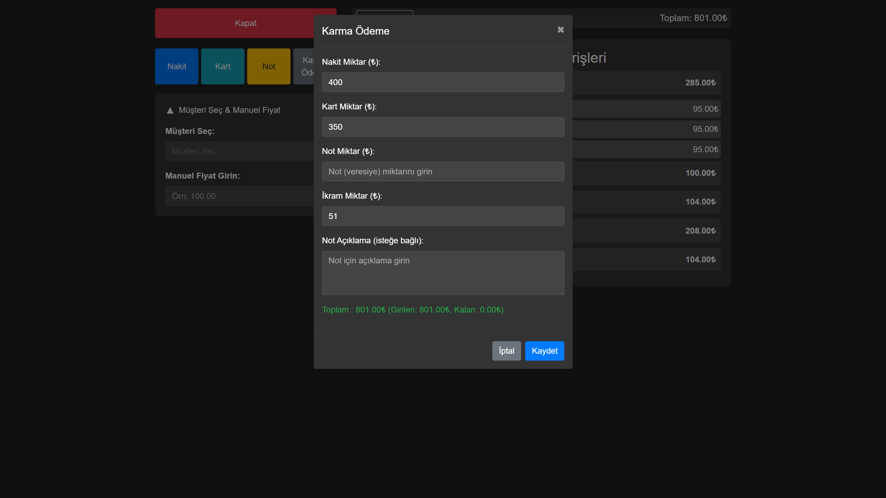Focus the Nakit Miktar input field
The image size is (886, 498).
coord(442,82)
